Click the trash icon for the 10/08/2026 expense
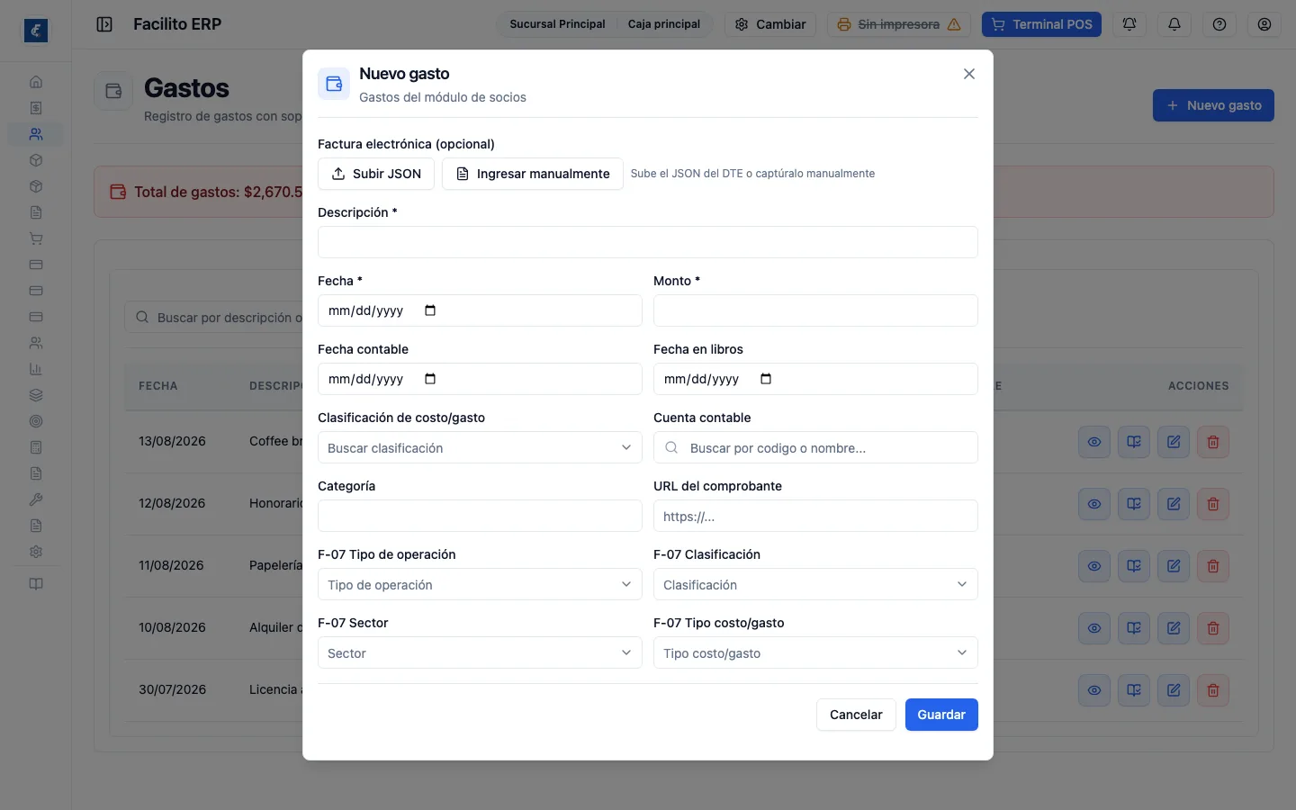The width and height of the screenshot is (1296, 810). pos(1213,628)
